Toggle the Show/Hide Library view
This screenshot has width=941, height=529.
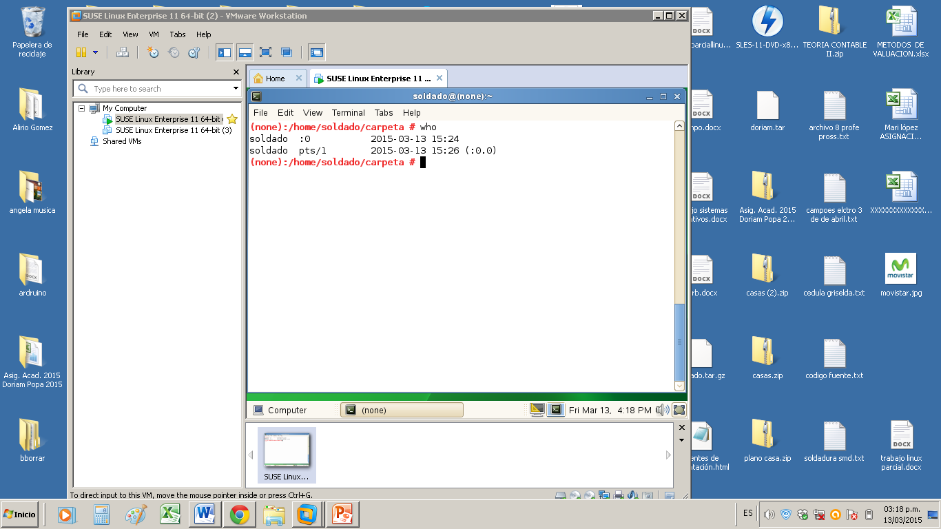point(224,52)
